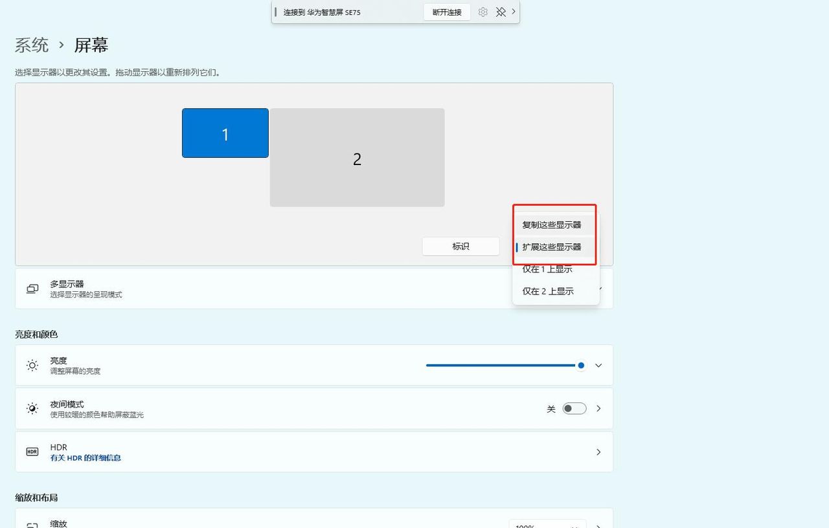829x528 pixels.
Task: Open 有关 HDR 的详细信息 link
Action: coord(85,457)
